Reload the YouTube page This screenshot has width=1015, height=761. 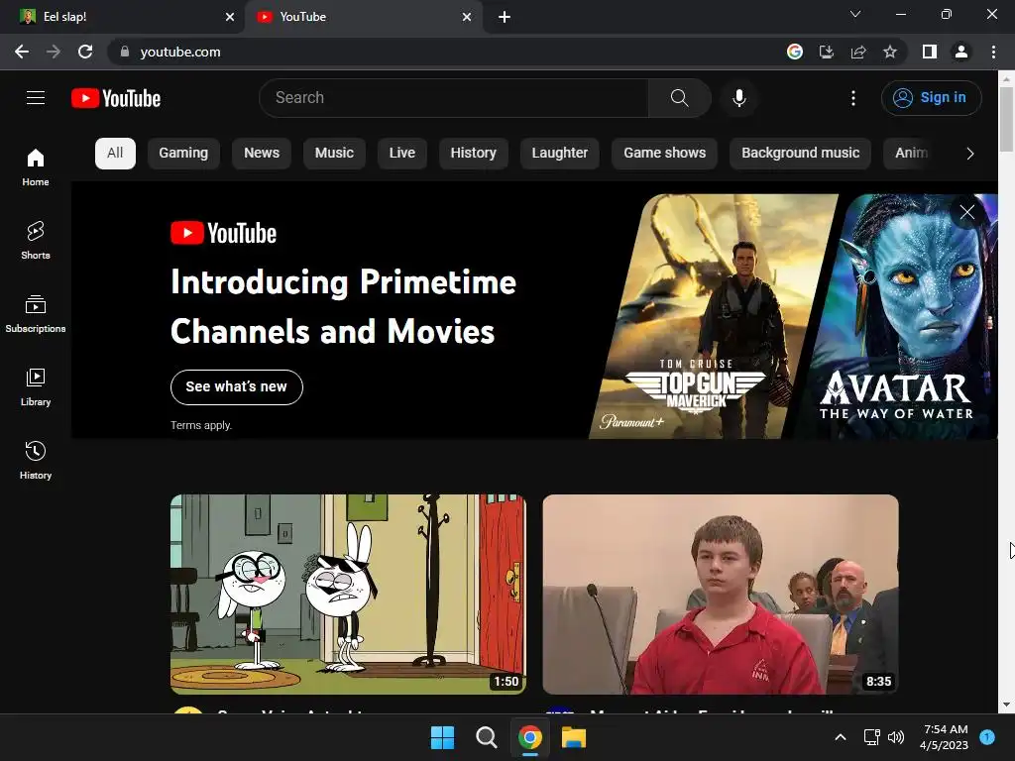tap(85, 52)
